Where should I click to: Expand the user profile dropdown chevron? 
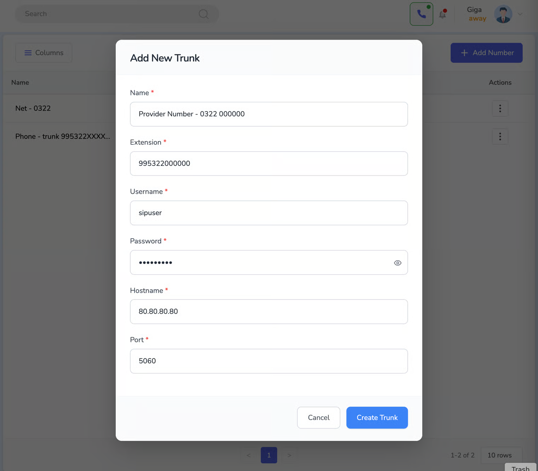coord(520,14)
